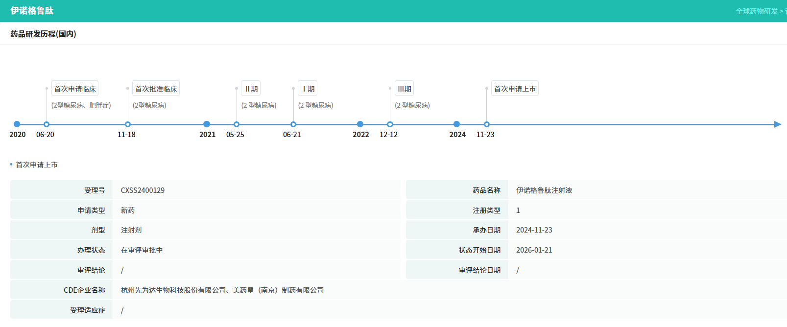Click the 全球药物研发 breadcrumb link
This screenshot has width=787, height=327.
tap(757, 11)
